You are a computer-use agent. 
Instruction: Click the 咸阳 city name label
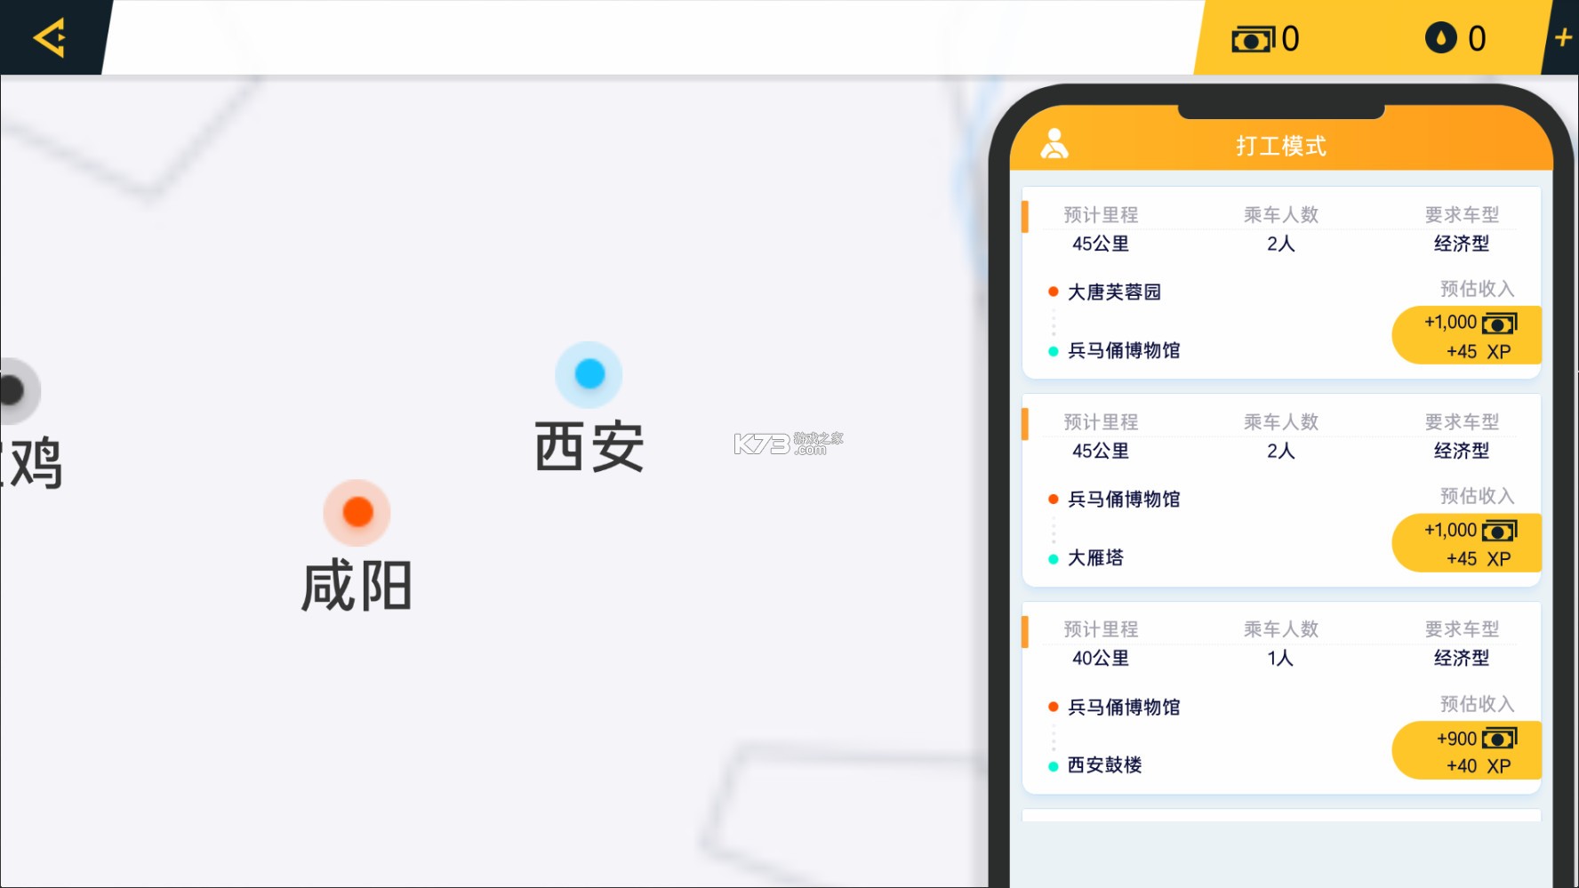(357, 587)
